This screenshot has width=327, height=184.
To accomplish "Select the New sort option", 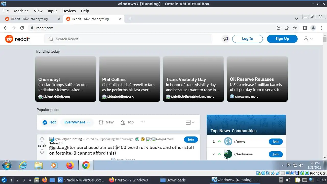I will (x=106, y=122).
